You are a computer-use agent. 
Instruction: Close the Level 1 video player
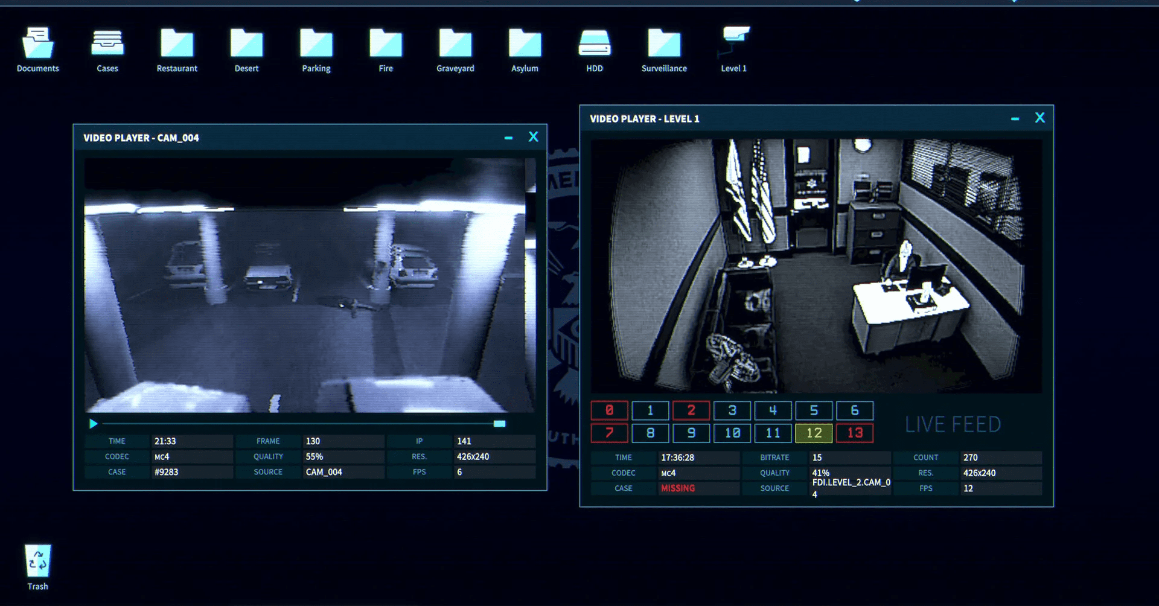[1039, 118]
